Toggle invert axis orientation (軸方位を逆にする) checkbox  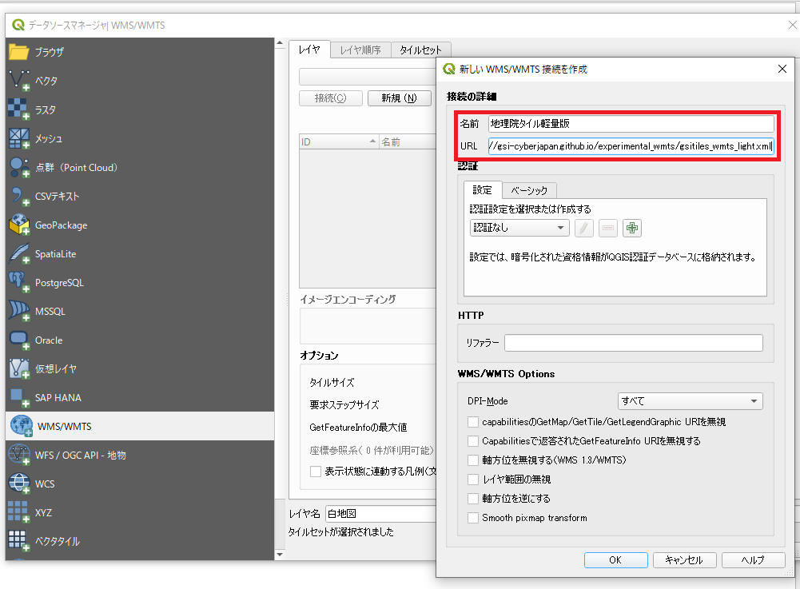coord(473,499)
